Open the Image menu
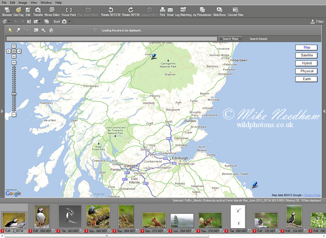The image size is (326, 238). (23, 2)
